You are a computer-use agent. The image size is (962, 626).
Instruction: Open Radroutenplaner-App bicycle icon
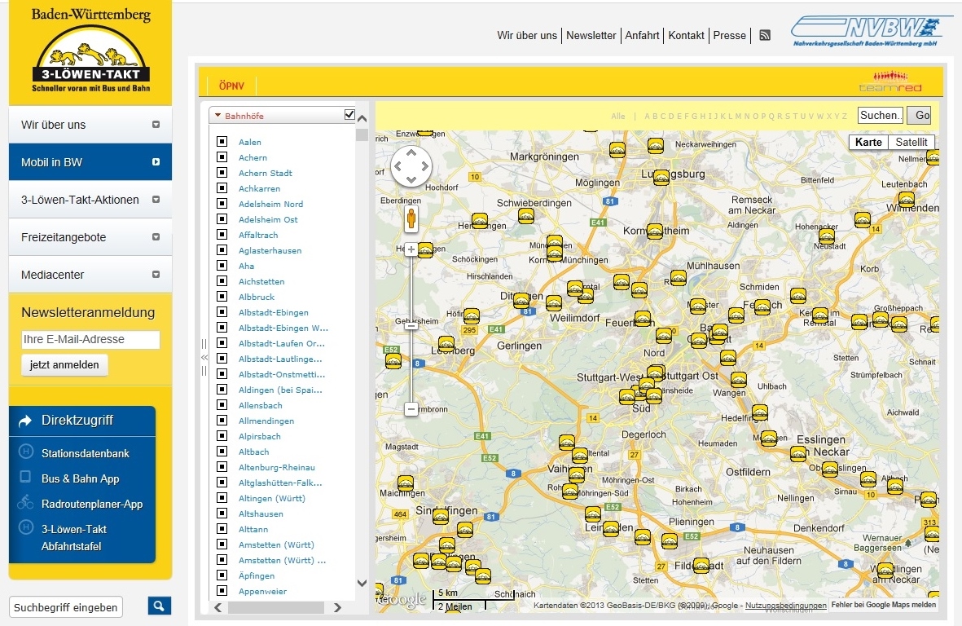coord(25,503)
